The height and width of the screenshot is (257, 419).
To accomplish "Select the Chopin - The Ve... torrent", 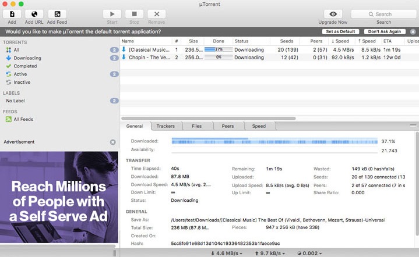I will coord(269,58).
